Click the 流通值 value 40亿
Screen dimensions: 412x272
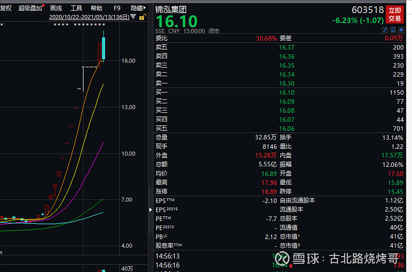click(x=396, y=228)
